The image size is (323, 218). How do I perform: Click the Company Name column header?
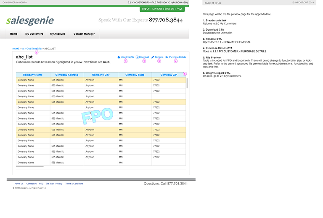(33, 75)
